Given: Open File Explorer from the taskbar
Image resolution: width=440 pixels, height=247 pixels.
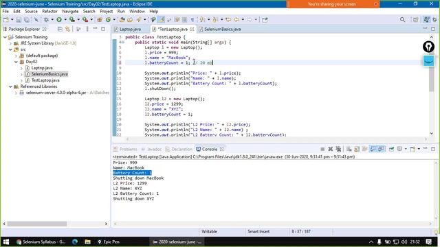Looking at the screenshot, I should pyautogui.click(x=87, y=242).
